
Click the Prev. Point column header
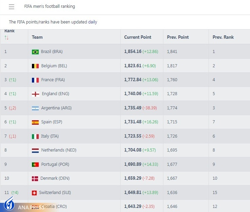pyautogui.click(x=178, y=37)
